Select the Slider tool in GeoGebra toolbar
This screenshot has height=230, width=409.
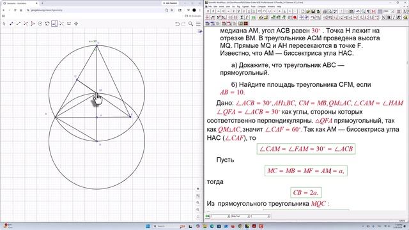(x=69, y=24)
